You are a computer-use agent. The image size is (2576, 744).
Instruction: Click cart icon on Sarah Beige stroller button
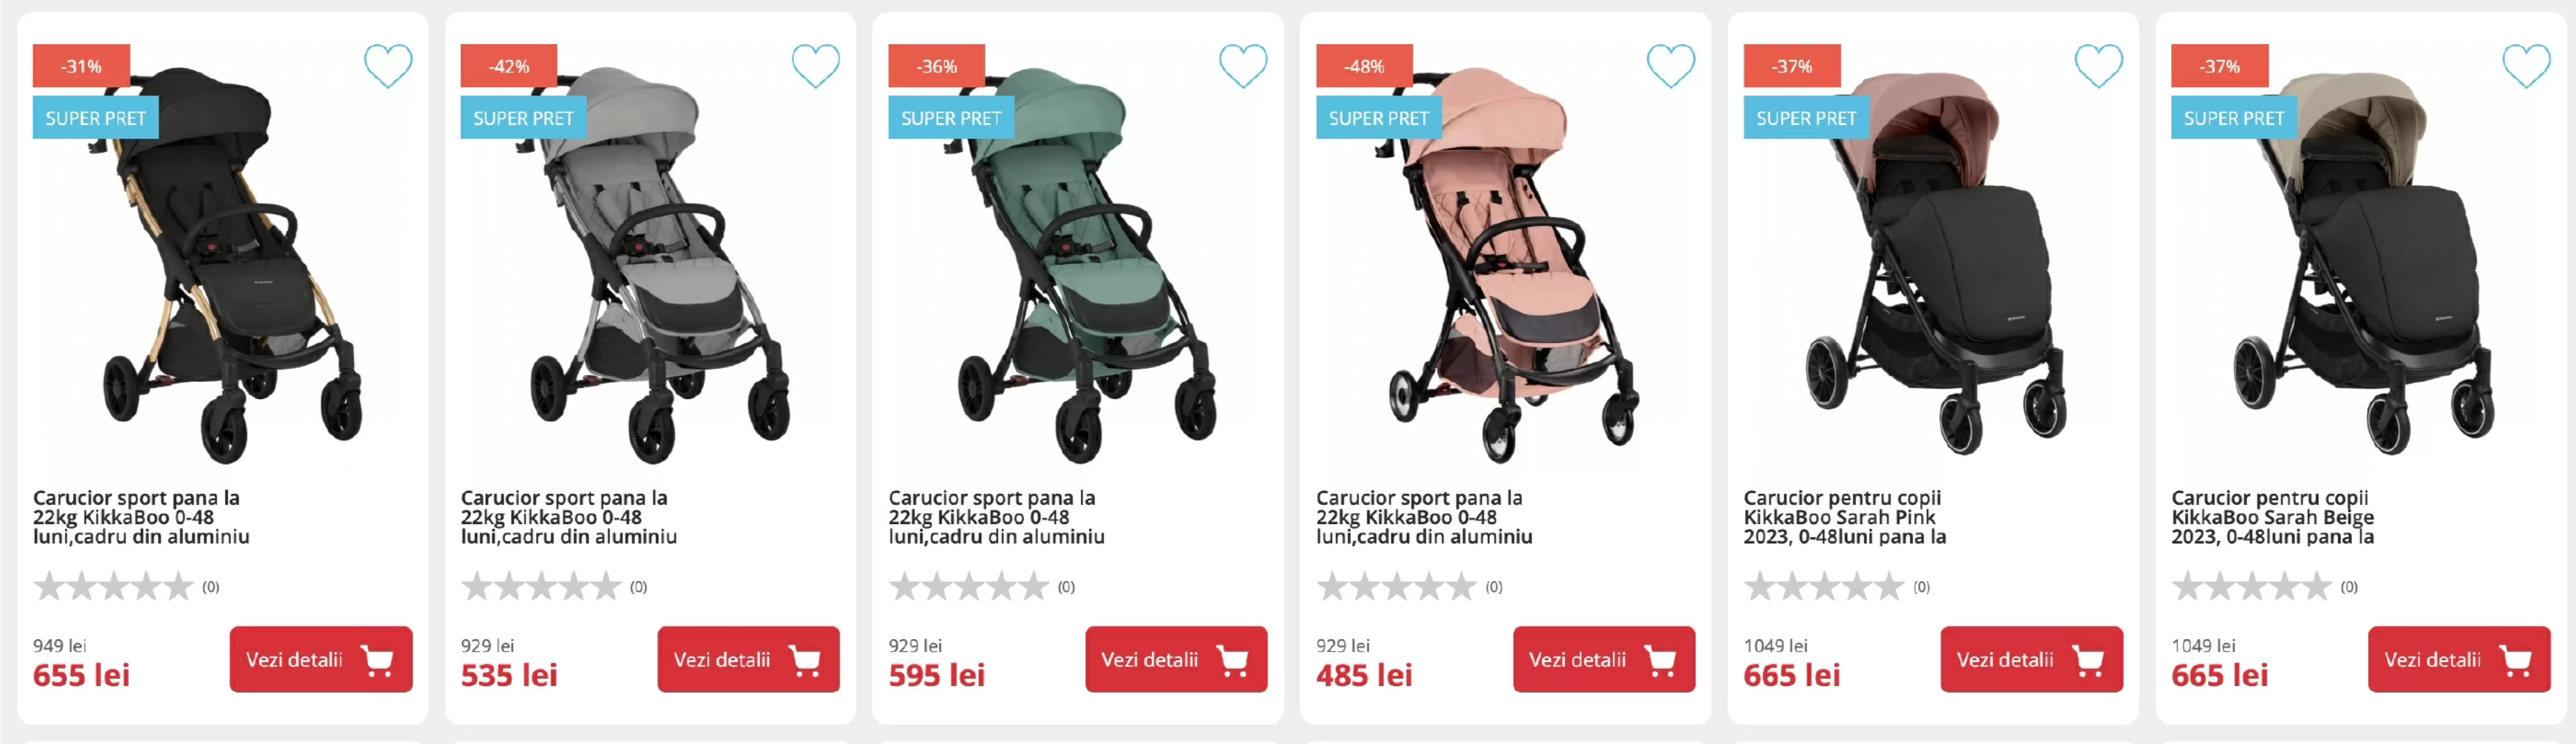2516,660
